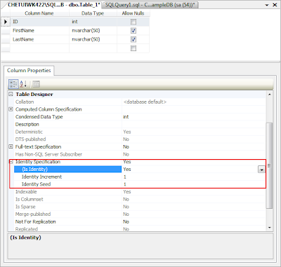Click empty column name cell in new row
The height and width of the screenshot is (267, 281).
coord(39,48)
